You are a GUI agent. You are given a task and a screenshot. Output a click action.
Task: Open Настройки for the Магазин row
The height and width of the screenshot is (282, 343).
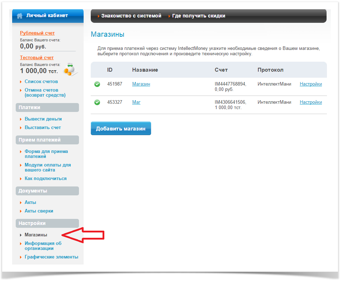click(310, 84)
